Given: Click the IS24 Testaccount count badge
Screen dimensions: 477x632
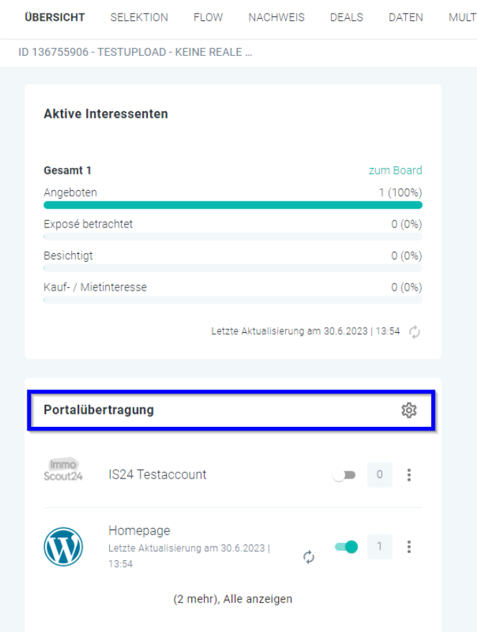Looking at the screenshot, I should pyautogui.click(x=379, y=475).
